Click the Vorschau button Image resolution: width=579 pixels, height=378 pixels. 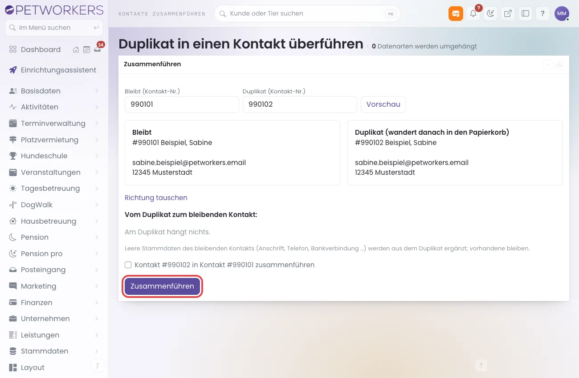[383, 105]
